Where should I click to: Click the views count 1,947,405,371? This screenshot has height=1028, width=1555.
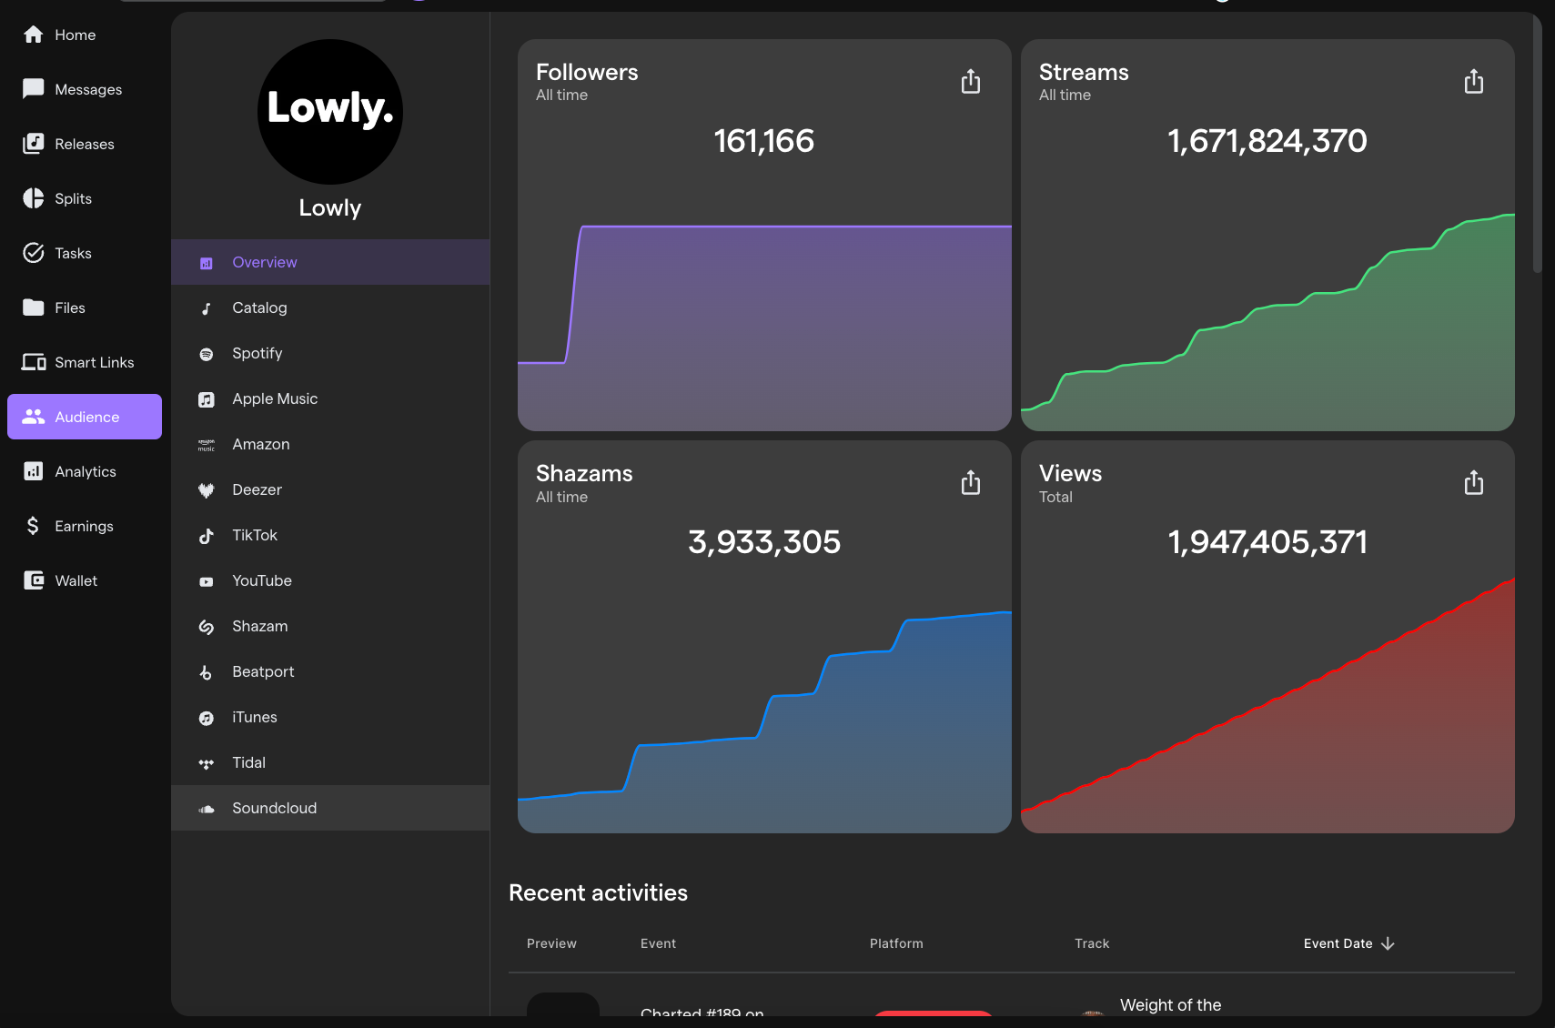[1267, 542]
